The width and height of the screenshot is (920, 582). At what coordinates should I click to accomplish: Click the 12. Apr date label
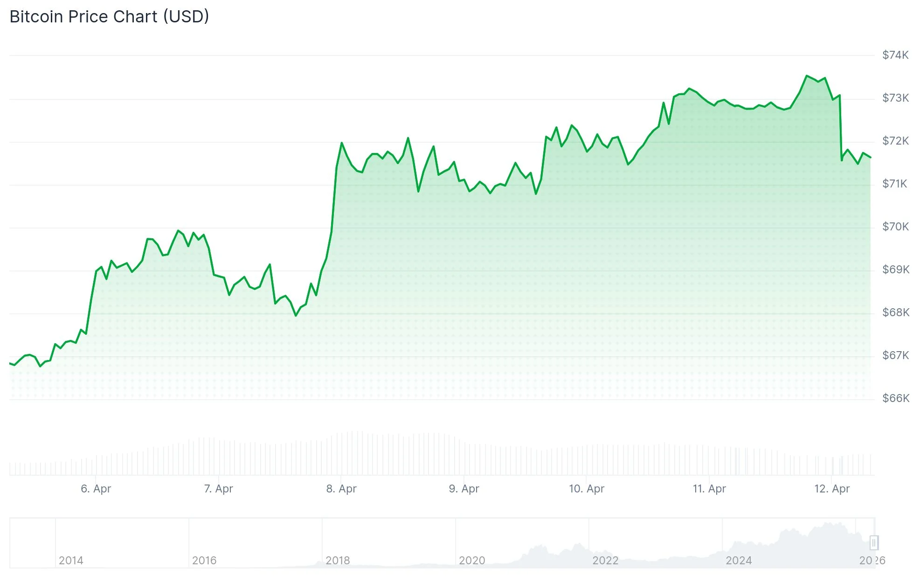pos(832,489)
